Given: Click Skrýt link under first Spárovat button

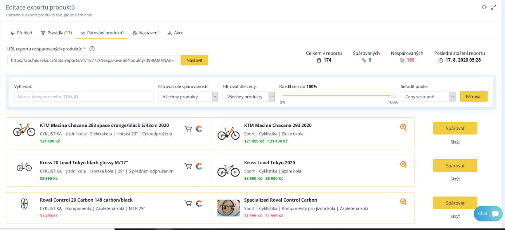Looking at the screenshot, I should click(x=455, y=142).
